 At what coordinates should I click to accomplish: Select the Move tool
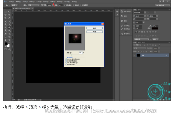pos(9,12)
